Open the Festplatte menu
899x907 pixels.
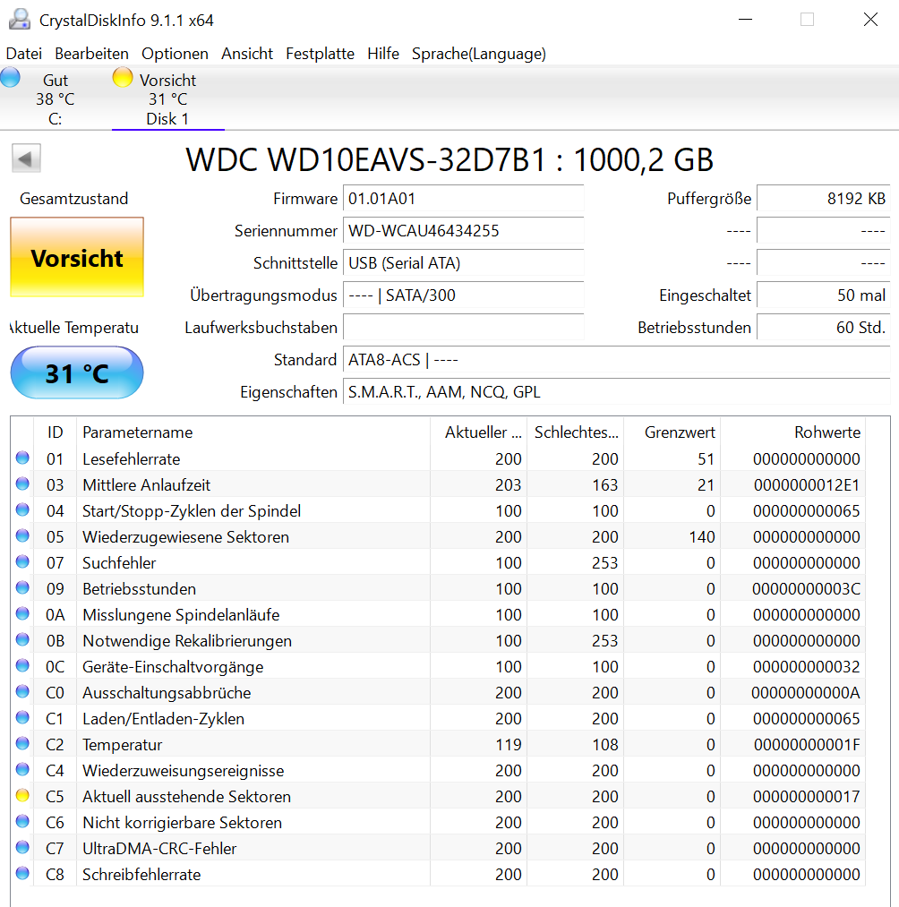coord(320,54)
